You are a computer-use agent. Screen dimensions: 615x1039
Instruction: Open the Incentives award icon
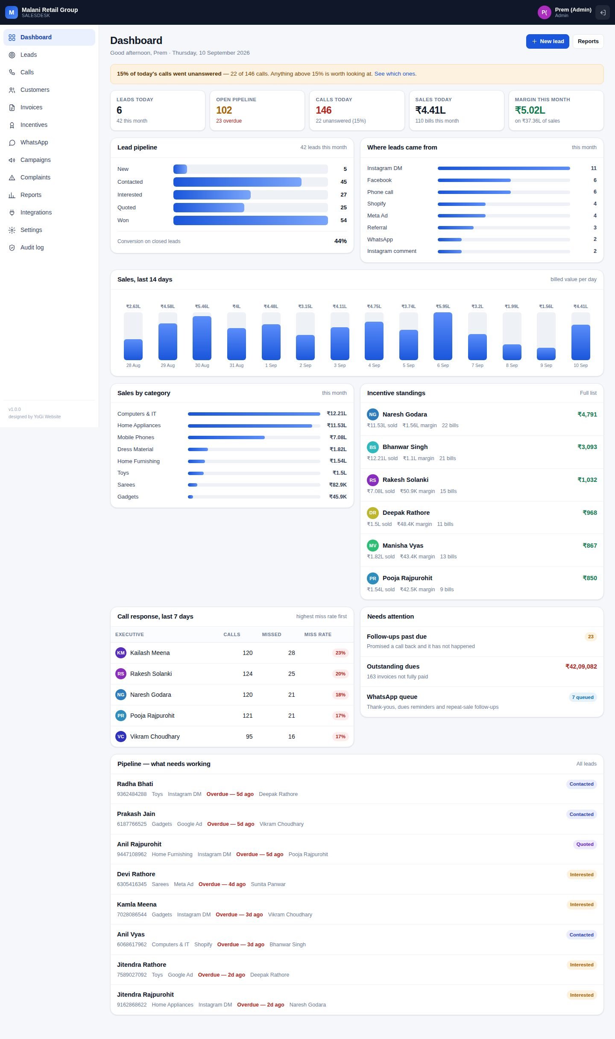point(12,125)
